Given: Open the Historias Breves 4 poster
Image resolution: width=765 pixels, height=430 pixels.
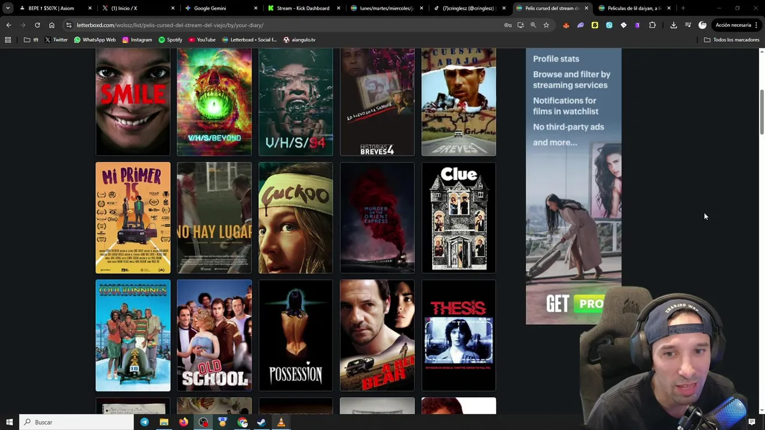Looking at the screenshot, I should tap(377, 102).
